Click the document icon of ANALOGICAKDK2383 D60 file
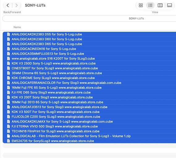 (8, 39)
